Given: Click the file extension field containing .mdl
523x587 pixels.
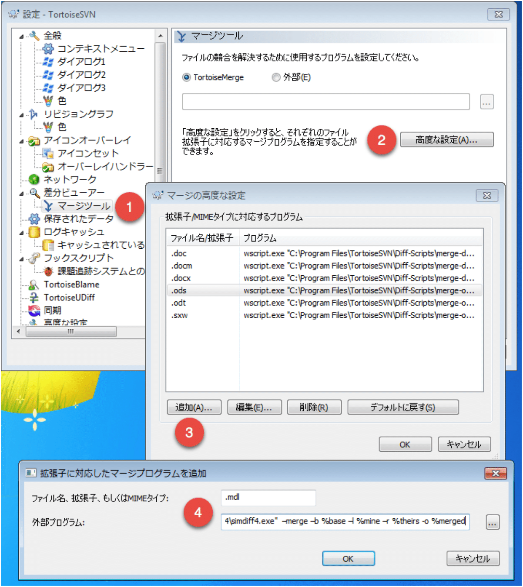Looking at the screenshot, I should [x=268, y=497].
